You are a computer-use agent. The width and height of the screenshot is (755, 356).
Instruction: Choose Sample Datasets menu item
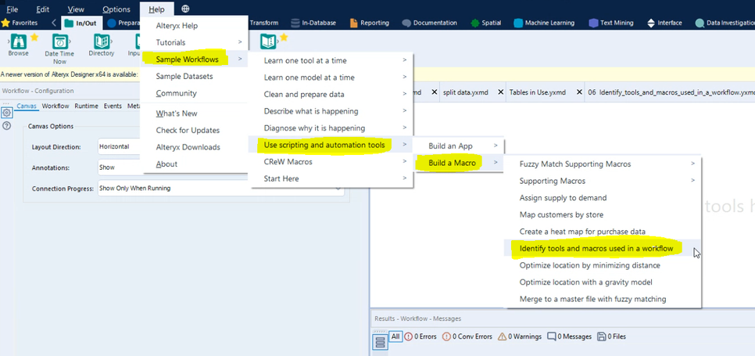tap(184, 76)
